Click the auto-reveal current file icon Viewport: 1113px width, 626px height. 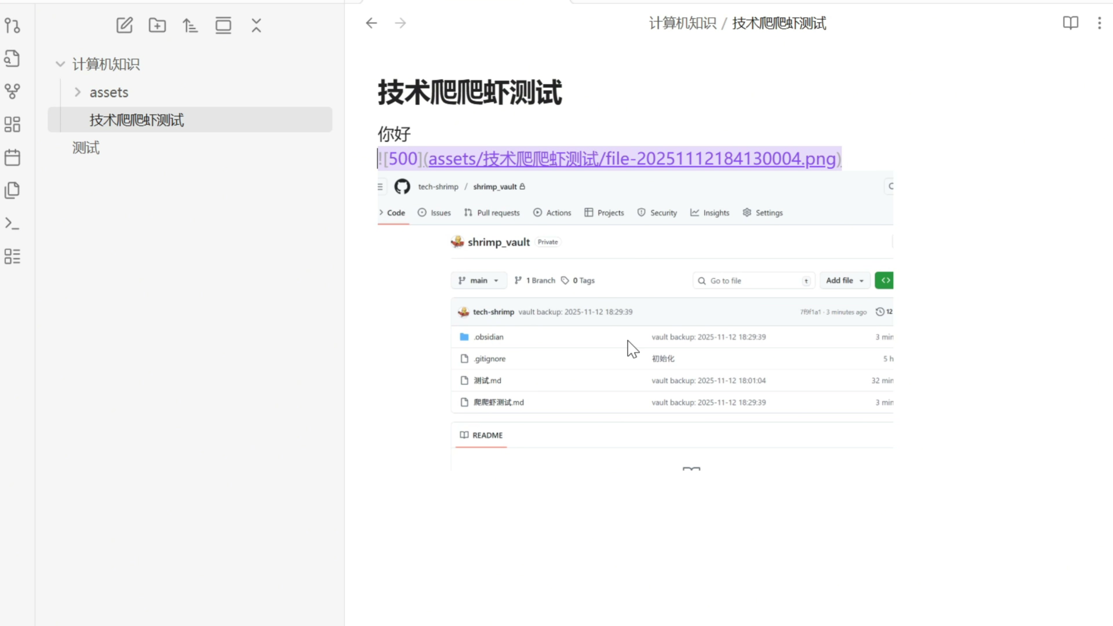point(223,26)
